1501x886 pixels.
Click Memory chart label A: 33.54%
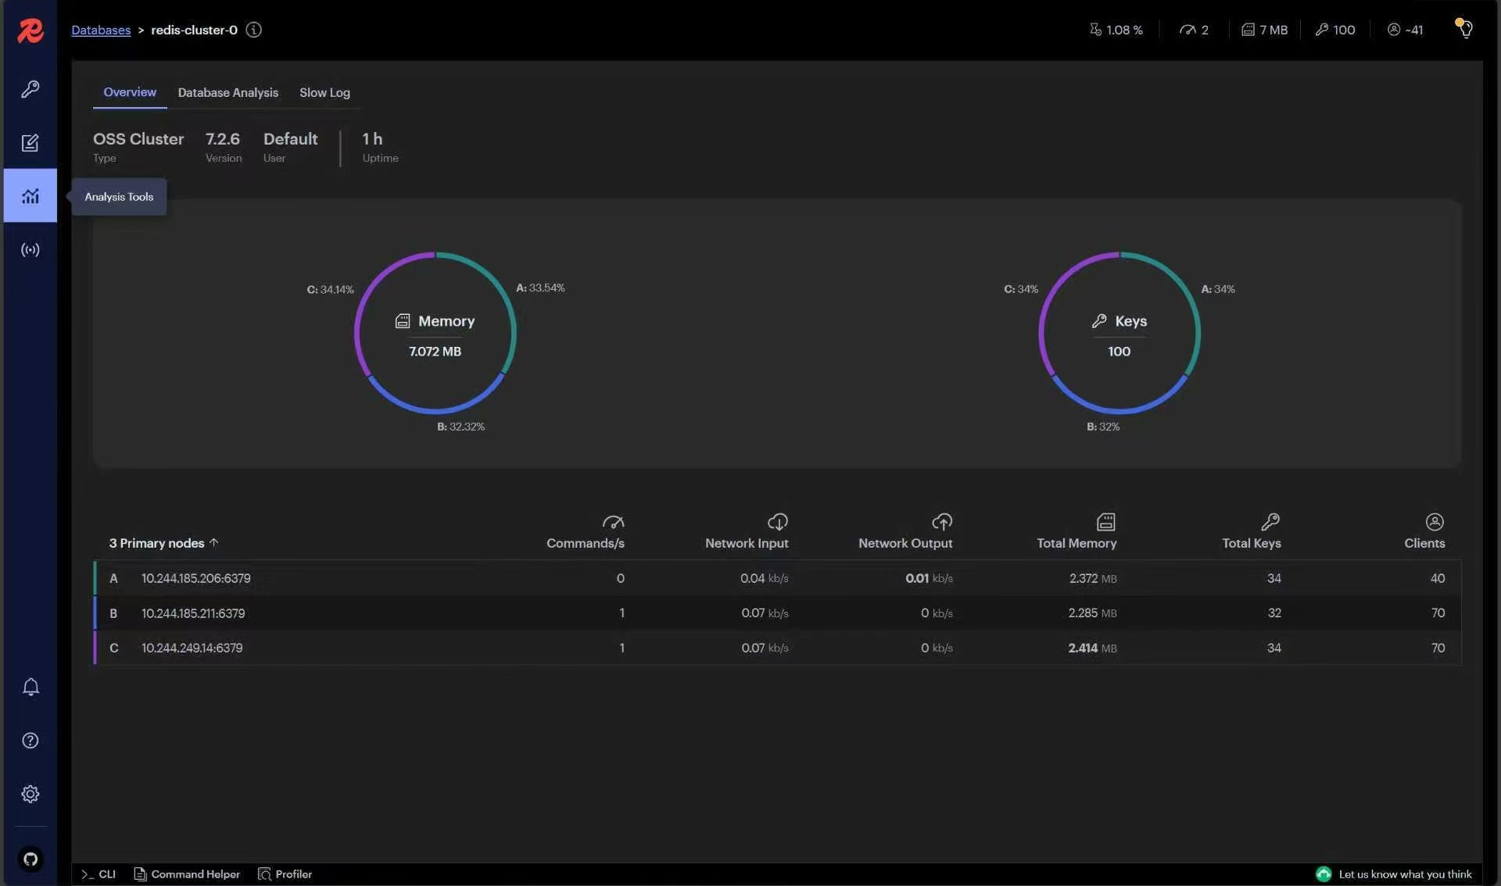540,288
